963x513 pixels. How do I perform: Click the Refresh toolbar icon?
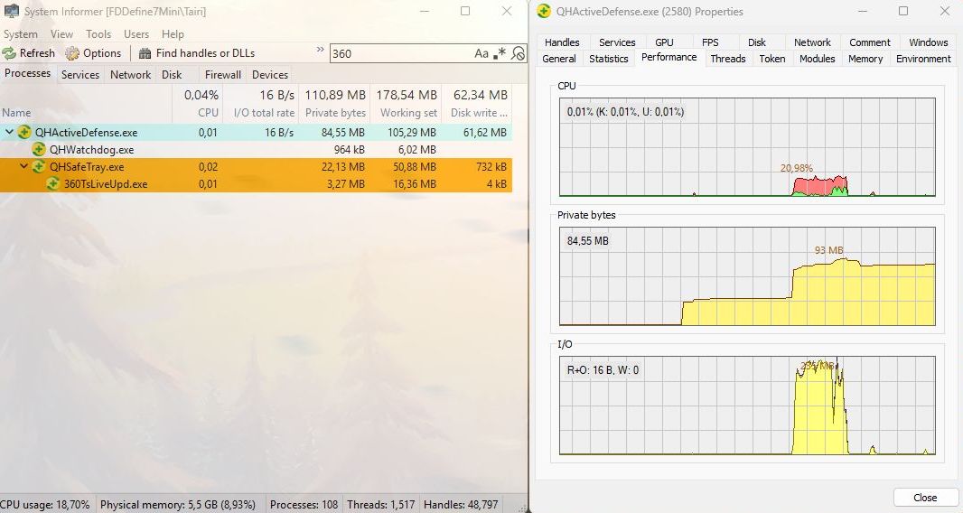tap(9, 53)
